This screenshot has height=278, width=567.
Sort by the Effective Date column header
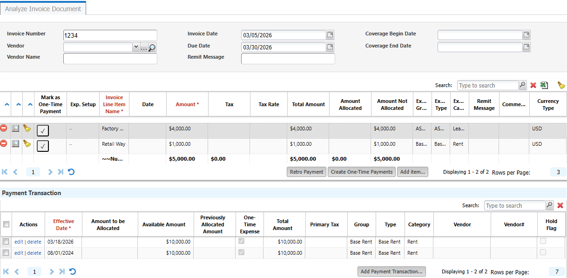pyautogui.click(x=63, y=224)
